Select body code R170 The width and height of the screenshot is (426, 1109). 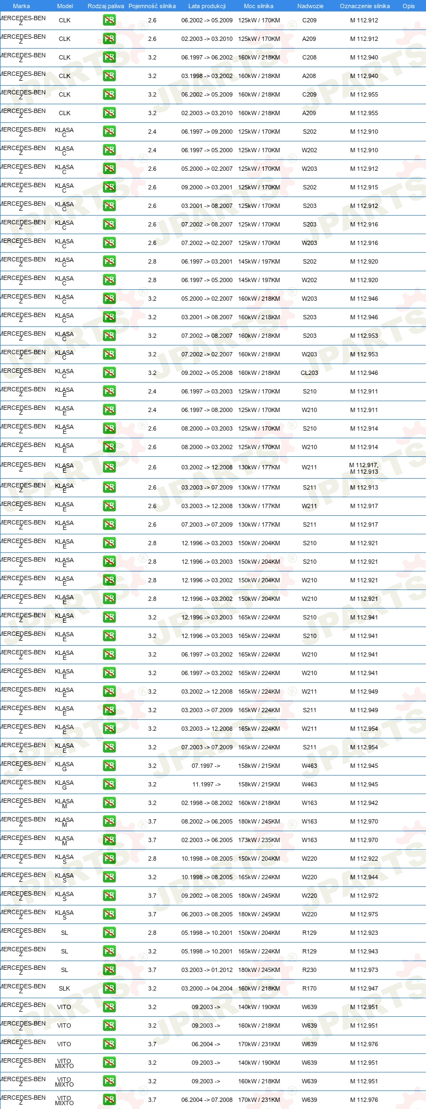click(x=309, y=988)
